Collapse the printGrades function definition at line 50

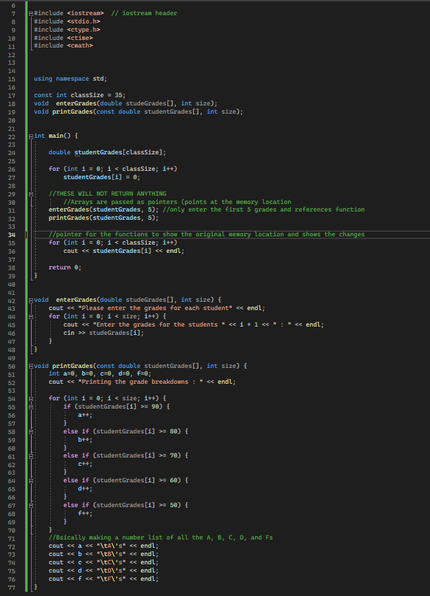31,366
